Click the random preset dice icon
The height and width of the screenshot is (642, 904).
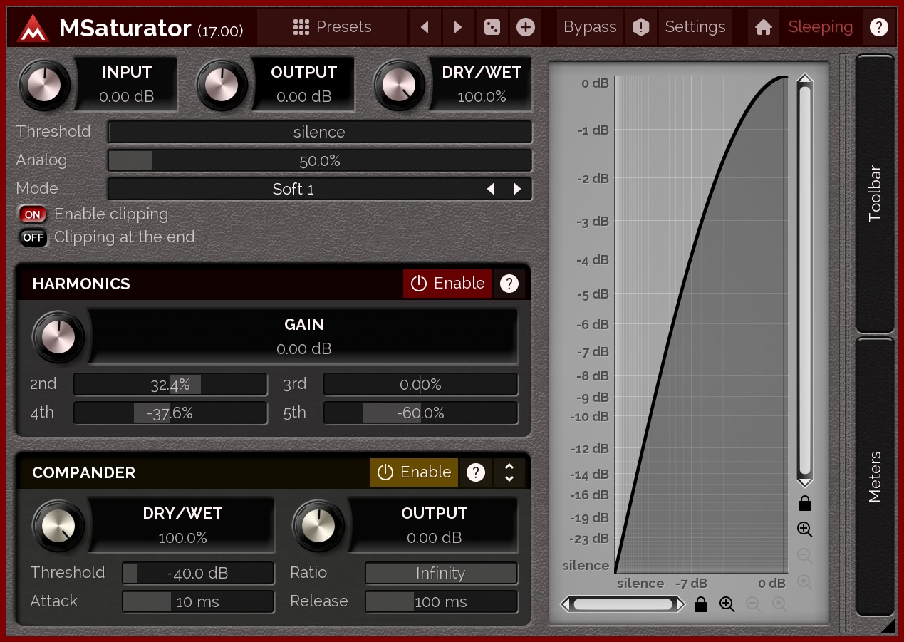tap(492, 28)
